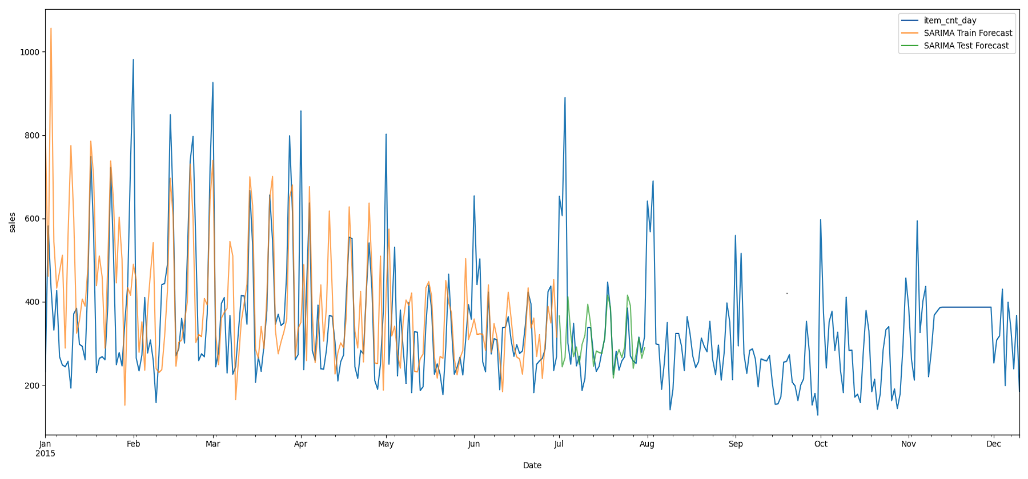This screenshot has height=479, width=1028.
Task: Click the blue legend line for item_cnt_day
Action: click(910, 21)
